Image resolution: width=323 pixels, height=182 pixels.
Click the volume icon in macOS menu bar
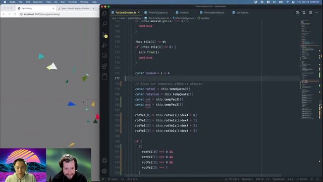coord(275,2)
